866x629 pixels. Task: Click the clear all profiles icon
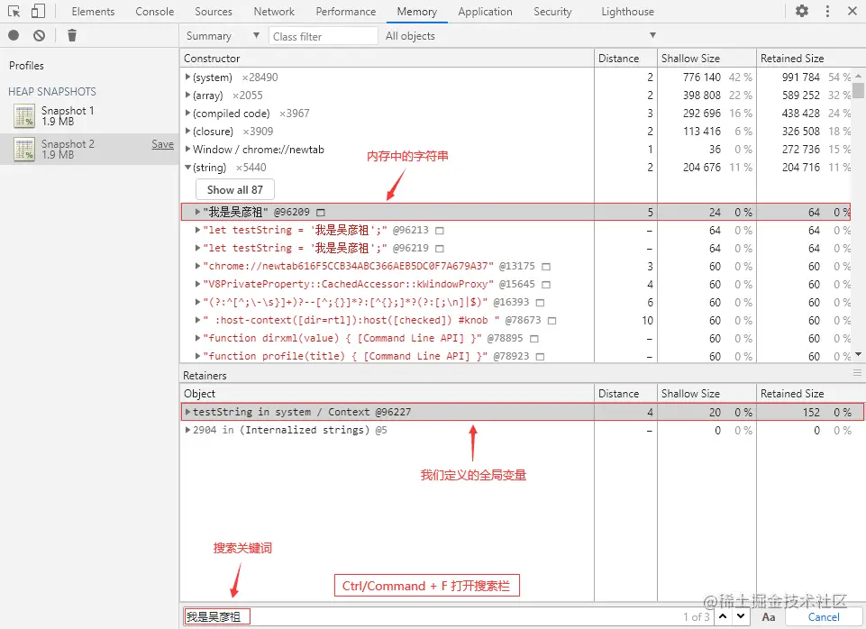click(39, 36)
